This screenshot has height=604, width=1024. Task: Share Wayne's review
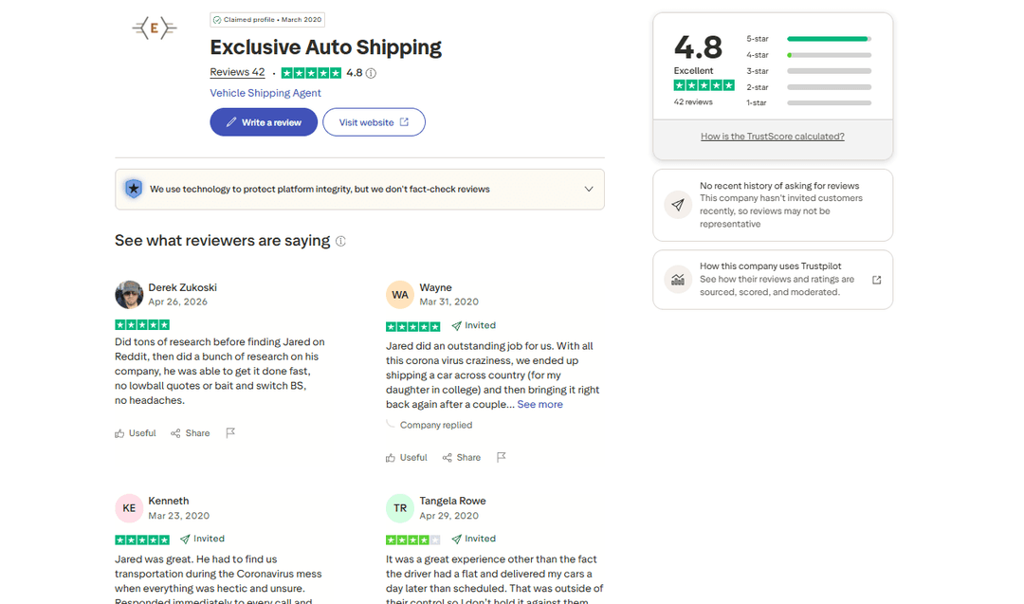461,458
